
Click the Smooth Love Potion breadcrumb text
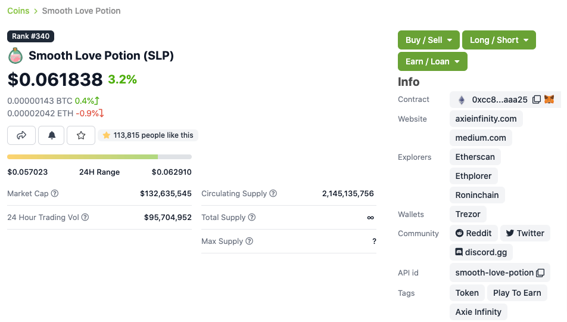(82, 11)
